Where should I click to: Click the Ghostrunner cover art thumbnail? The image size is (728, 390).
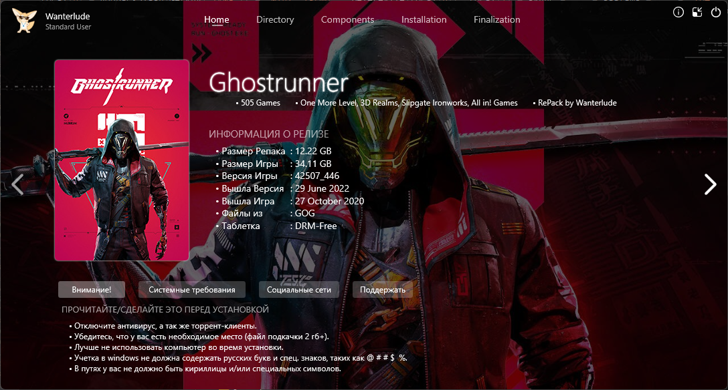click(122, 160)
